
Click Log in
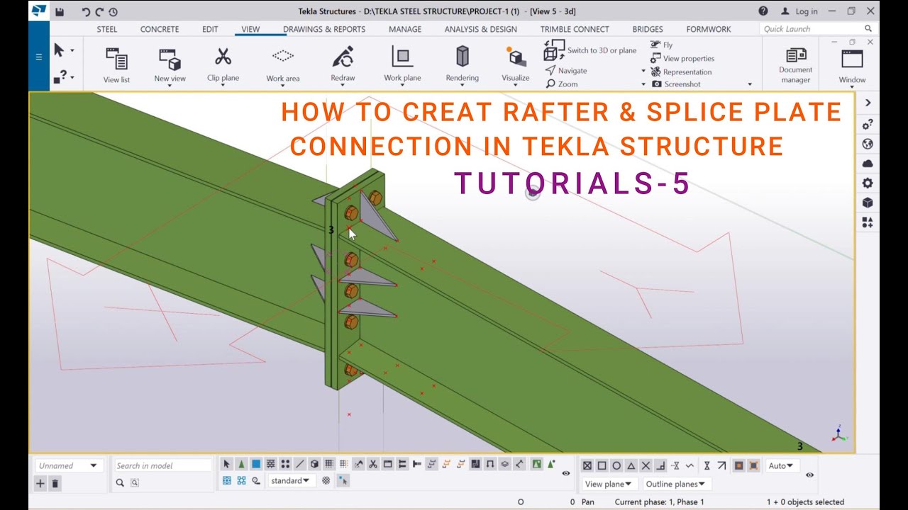tap(799, 11)
